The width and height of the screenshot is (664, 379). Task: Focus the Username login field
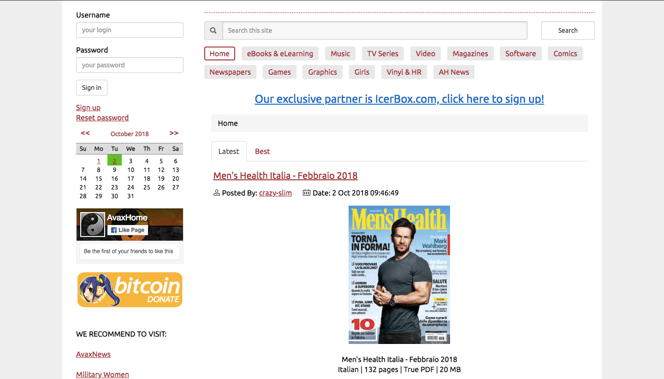130,30
